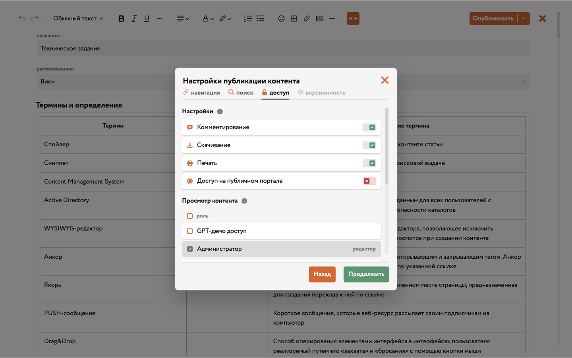Click the Bold formatting icon
The height and width of the screenshot is (358, 572).
[x=122, y=19]
